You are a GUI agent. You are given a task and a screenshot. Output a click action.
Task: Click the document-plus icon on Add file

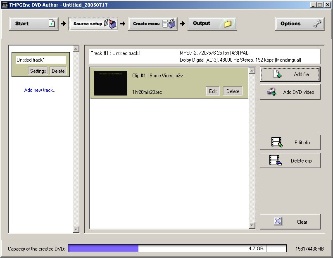click(x=277, y=74)
